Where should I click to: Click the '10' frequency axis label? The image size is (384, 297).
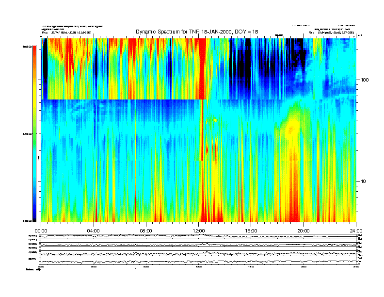tap(364, 181)
